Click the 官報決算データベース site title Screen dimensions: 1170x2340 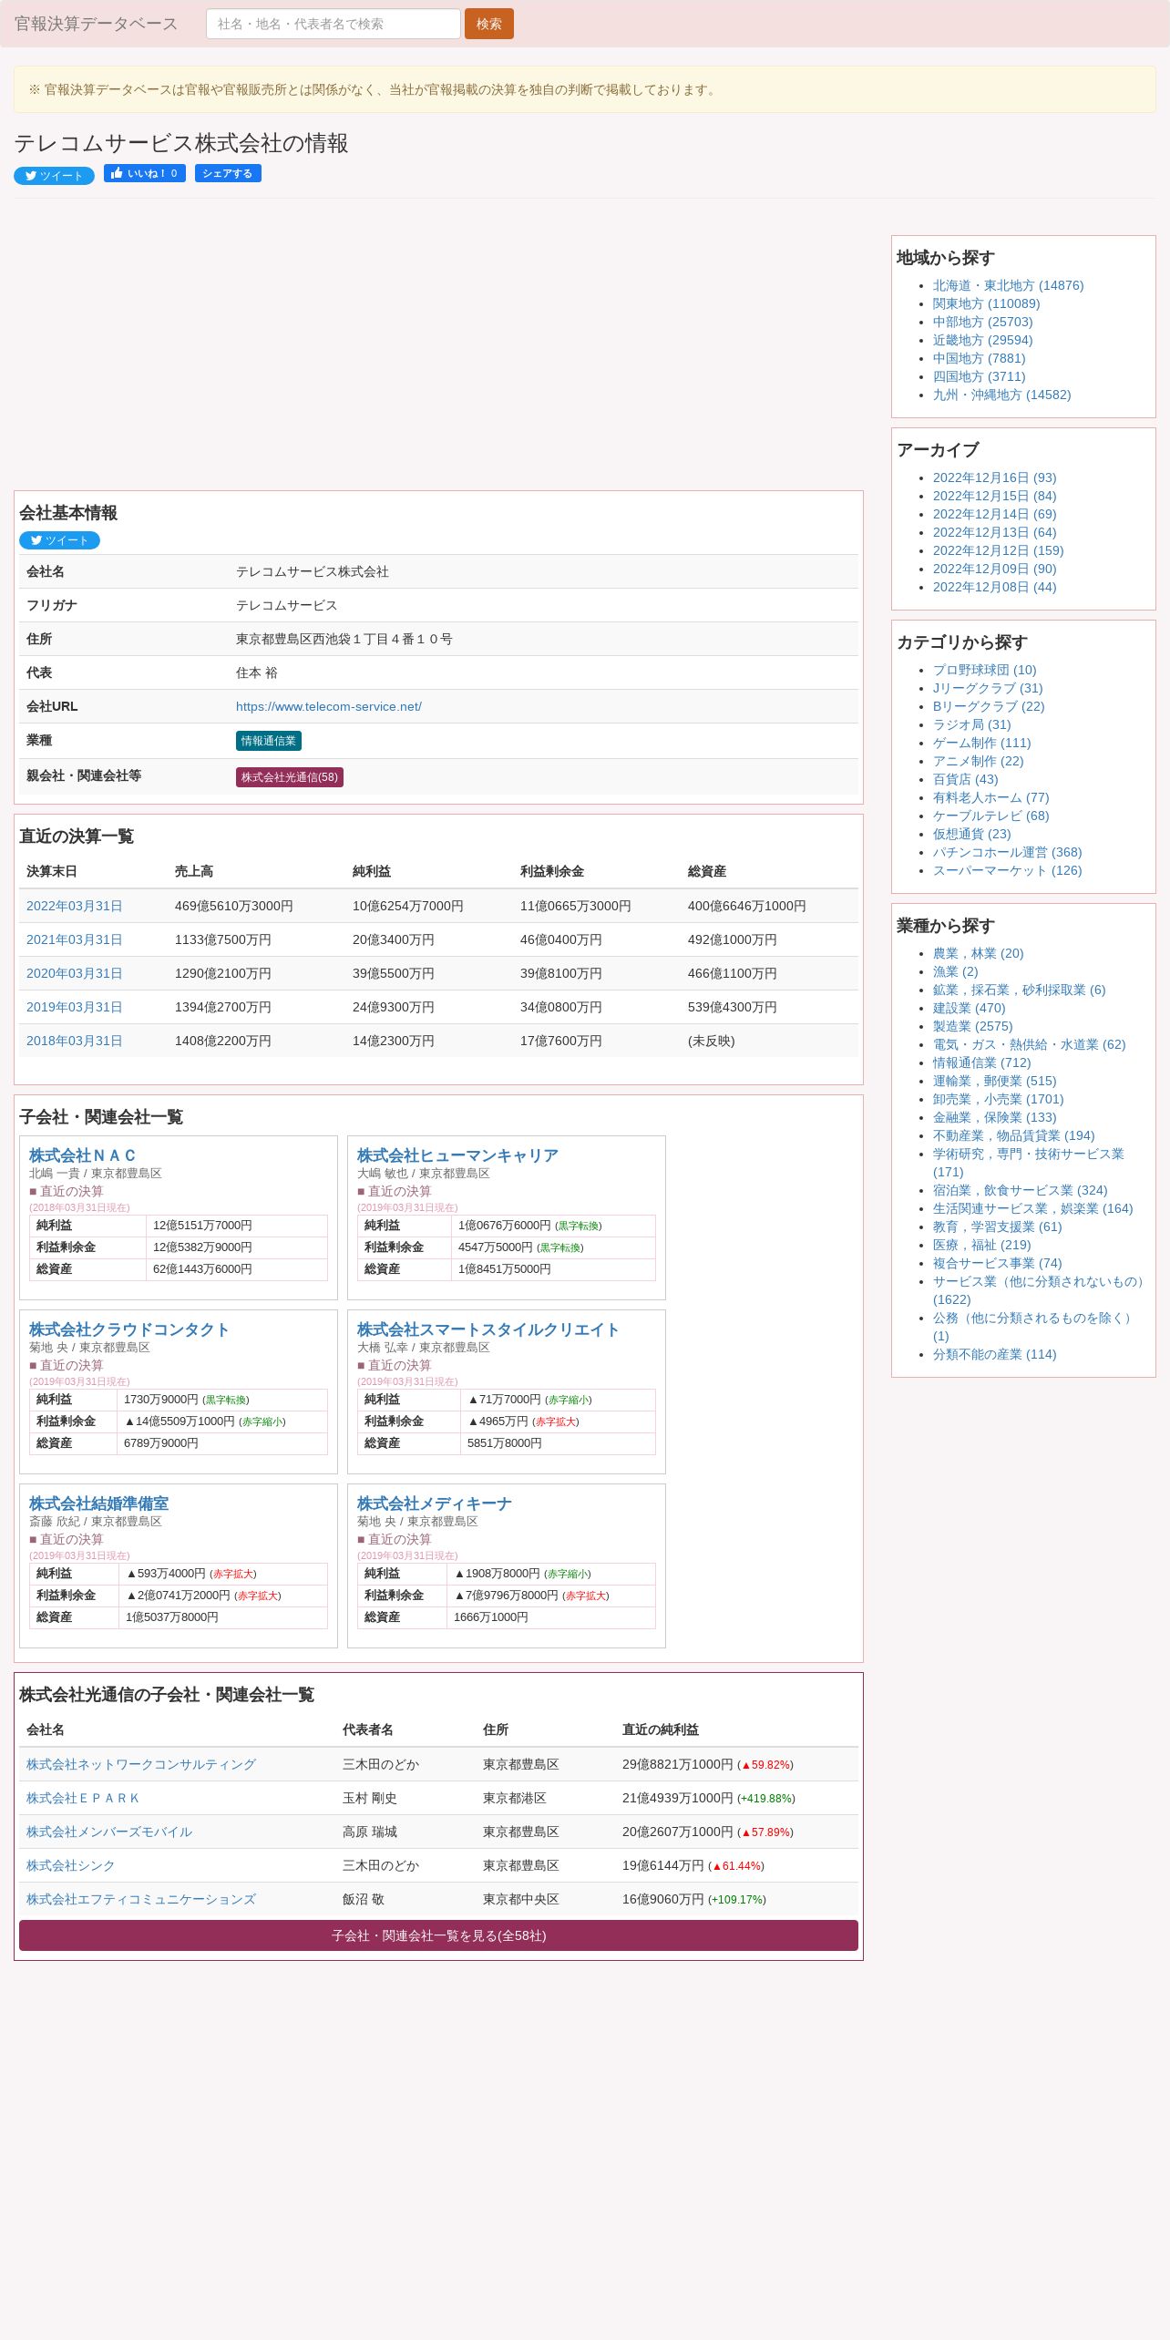point(96,24)
